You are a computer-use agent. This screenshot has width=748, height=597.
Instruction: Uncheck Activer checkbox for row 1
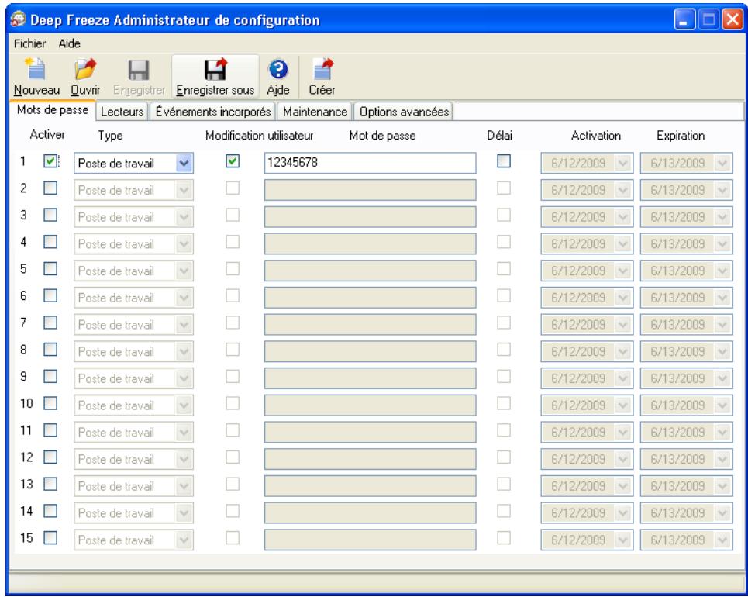[50, 161]
